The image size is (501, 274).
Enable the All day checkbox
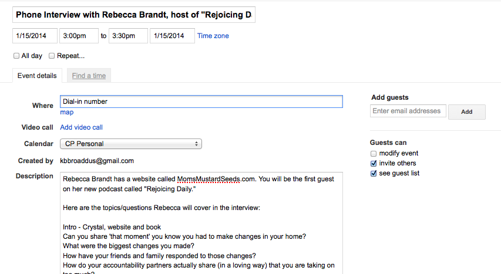(x=16, y=56)
